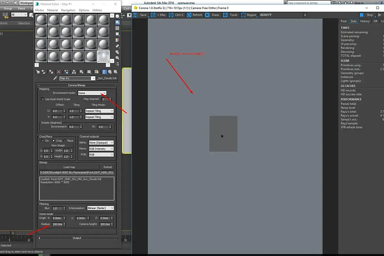This screenshot has width=384, height=256.
Task: Click Refresh in Corona VFB toolbar
Action: click(x=195, y=15)
